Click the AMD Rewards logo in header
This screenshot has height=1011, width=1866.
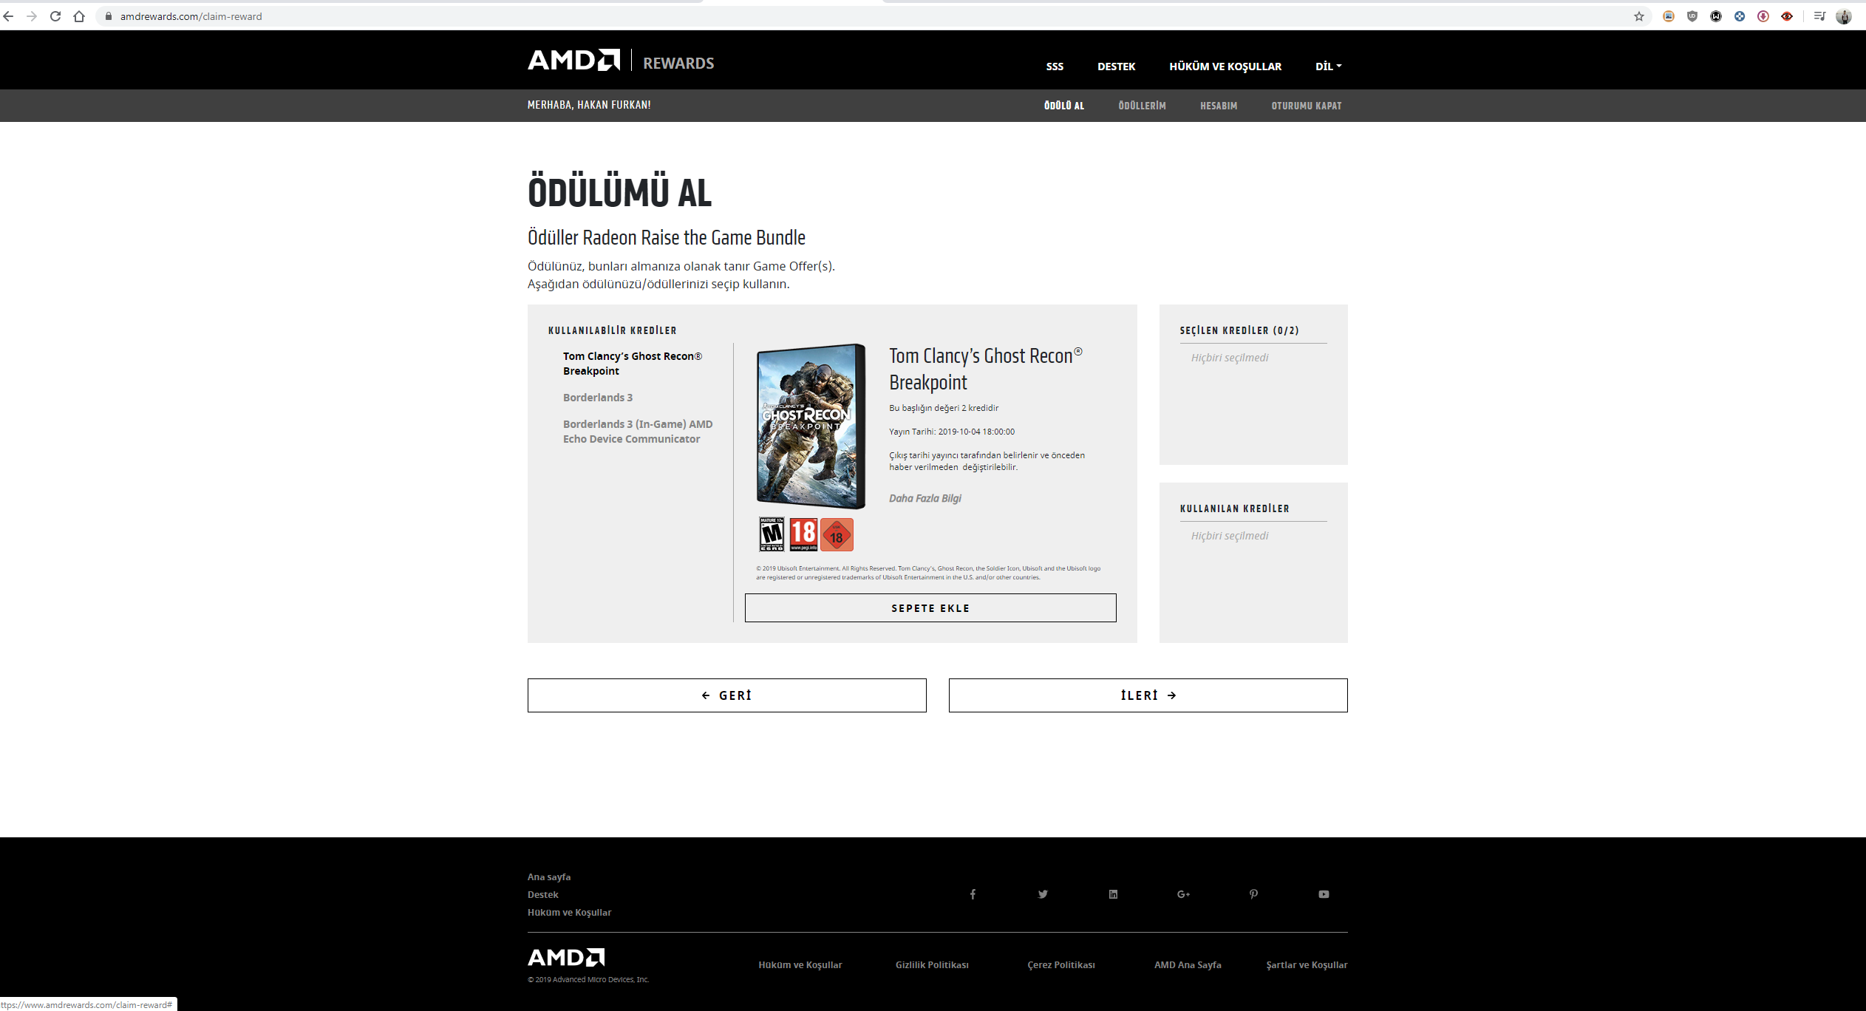click(621, 61)
